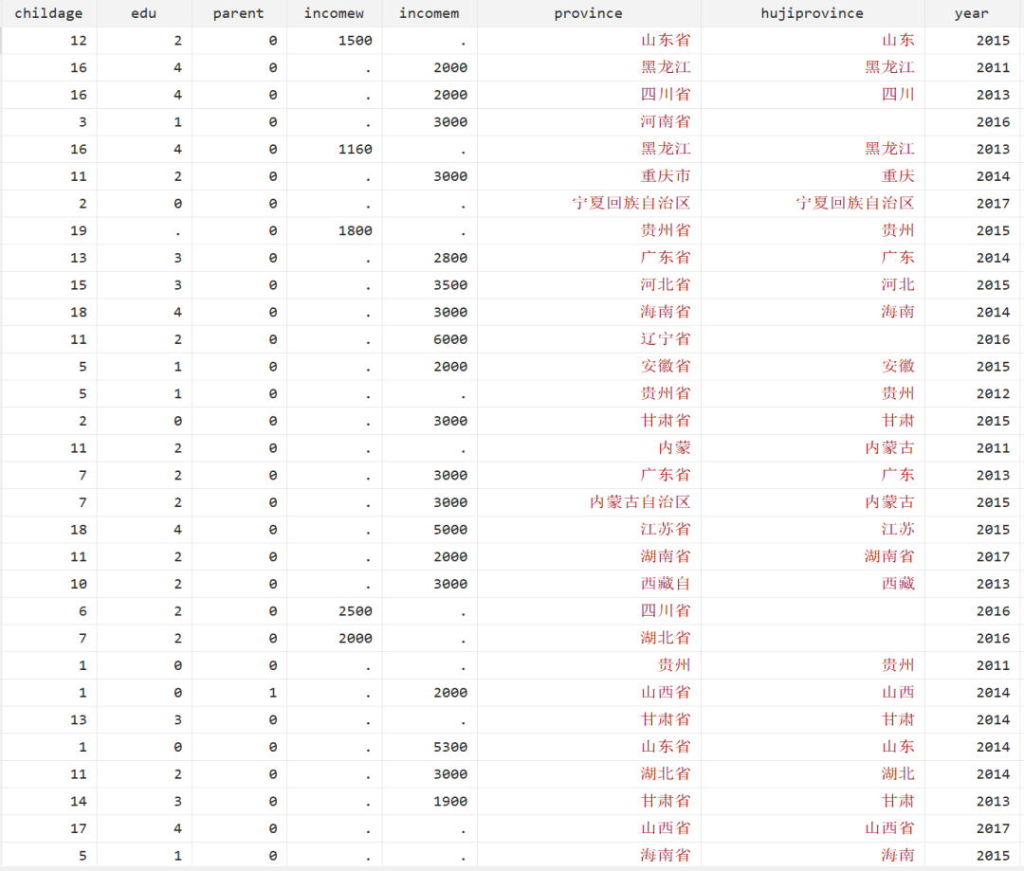1024x871 pixels.
Task: Select the childage column header
Action: tap(48, 13)
